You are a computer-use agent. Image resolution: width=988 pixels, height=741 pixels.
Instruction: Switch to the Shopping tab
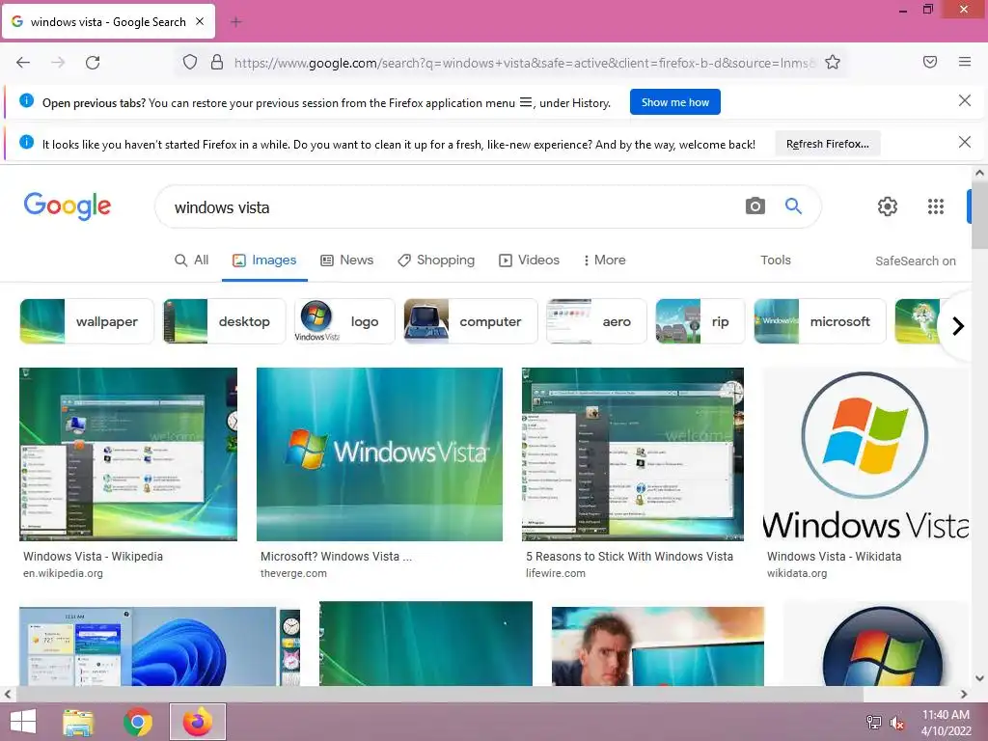tap(436, 261)
